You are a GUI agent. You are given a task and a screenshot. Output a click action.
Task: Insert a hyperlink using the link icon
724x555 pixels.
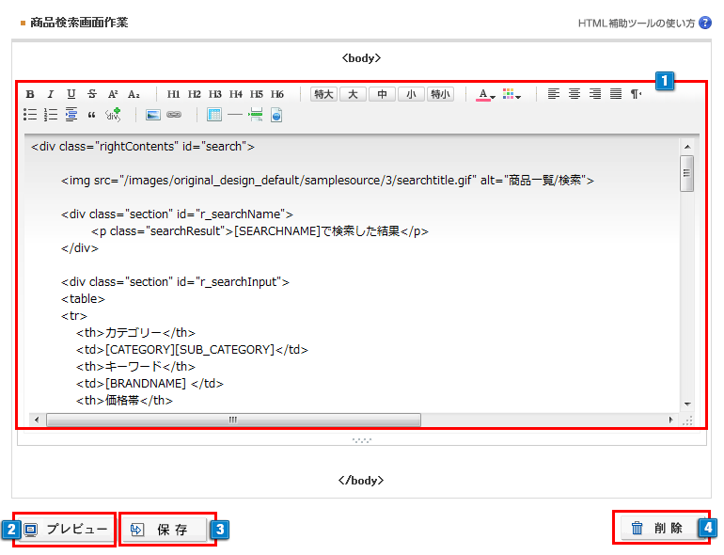click(174, 116)
